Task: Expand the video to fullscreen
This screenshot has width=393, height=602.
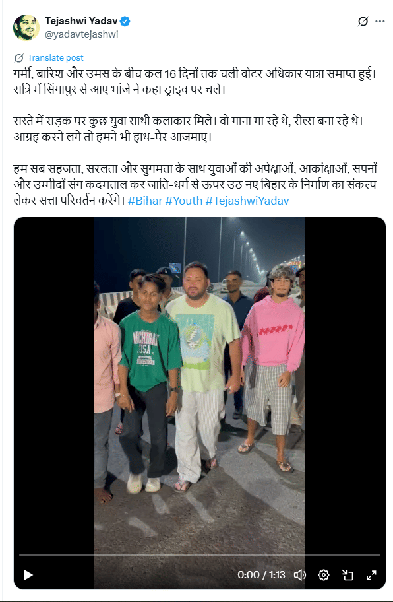Action: pos(371,575)
